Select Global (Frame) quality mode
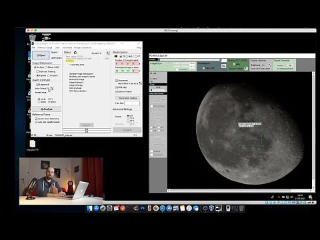The image size is (320, 240). [x=47, y=102]
